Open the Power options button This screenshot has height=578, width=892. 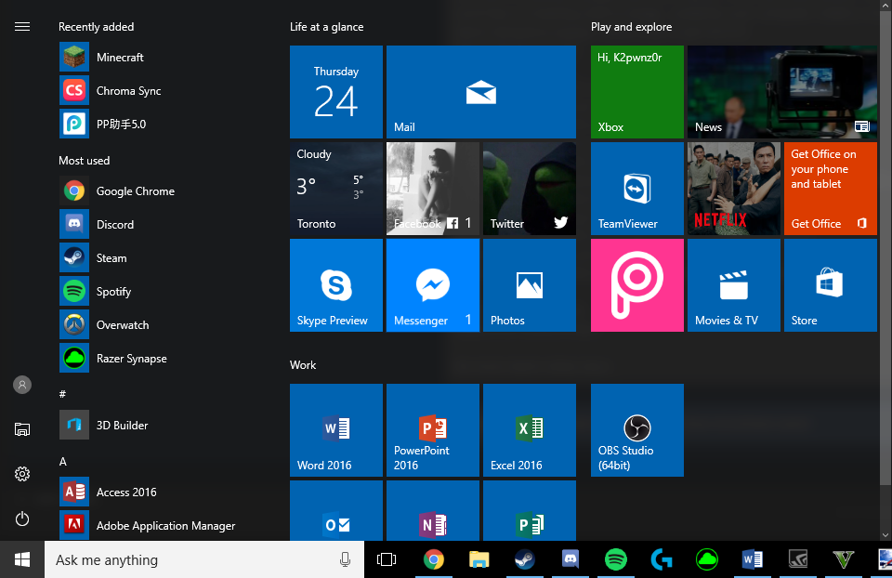coord(22,519)
